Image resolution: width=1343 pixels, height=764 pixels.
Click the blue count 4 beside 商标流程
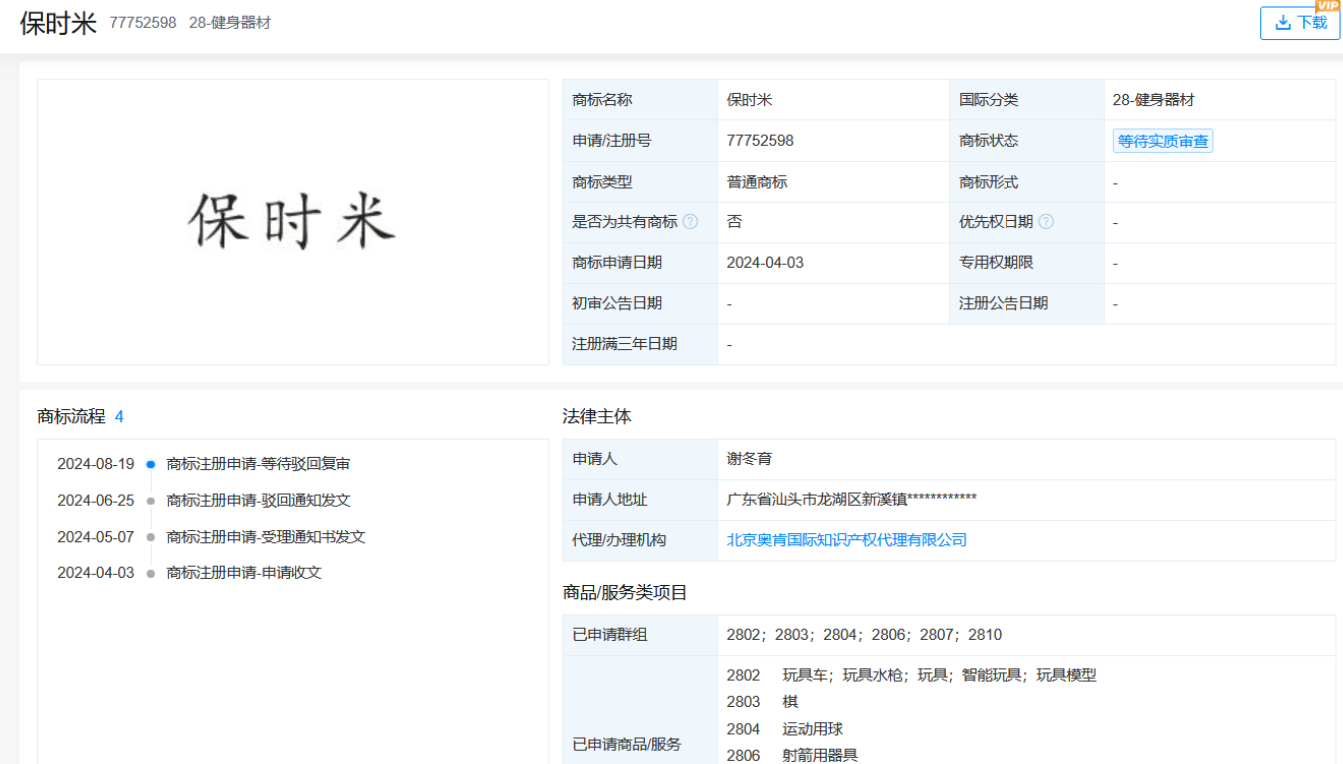point(119,417)
